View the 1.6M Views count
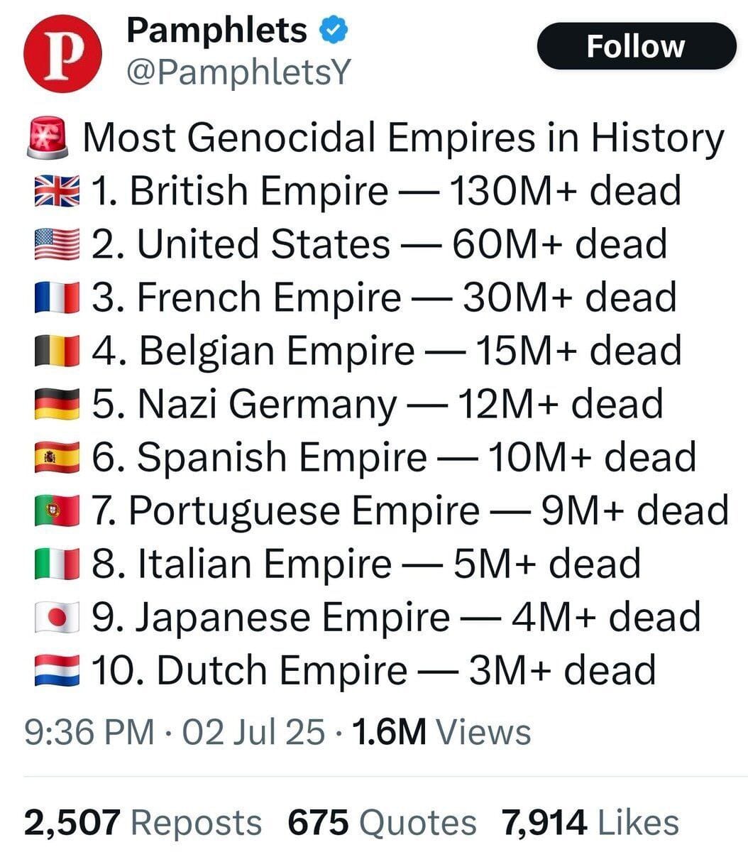748x852 pixels. click(441, 731)
